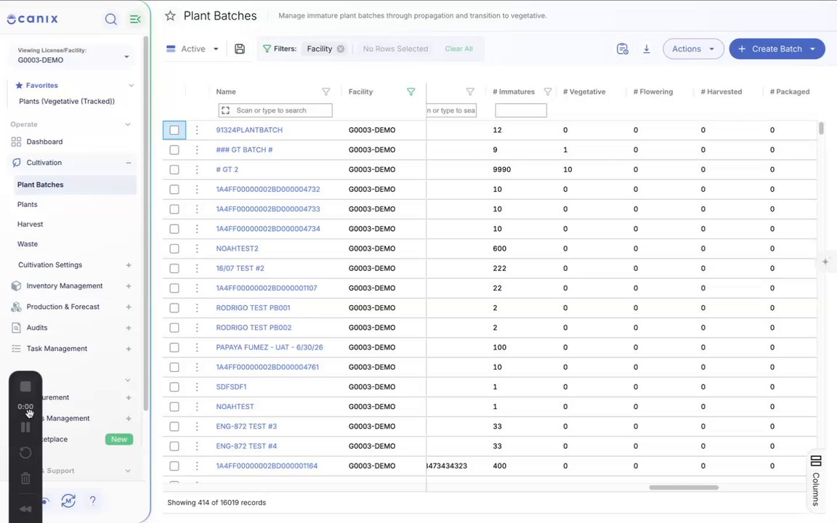The height and width of the screenshot is (523, 837).
Task: Select the # GT 2 row checkbox
Action: pyautogui.click(x=174, y=170)
